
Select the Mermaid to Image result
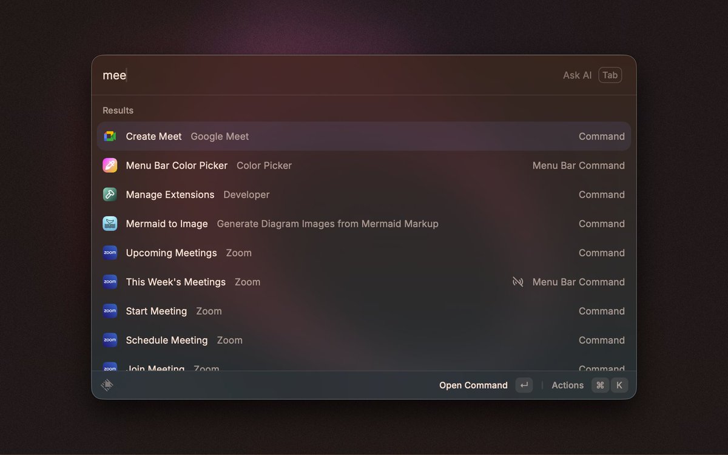click(x=364, y=224)
